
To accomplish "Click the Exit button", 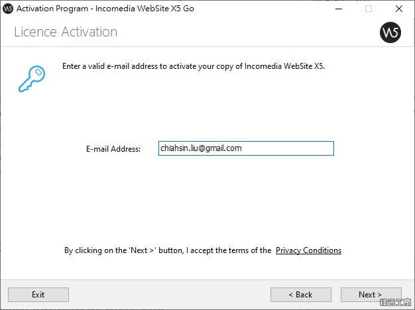I will (38, 295).
